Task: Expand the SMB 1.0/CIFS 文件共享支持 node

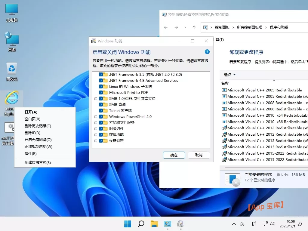Action: pos(96,98)
